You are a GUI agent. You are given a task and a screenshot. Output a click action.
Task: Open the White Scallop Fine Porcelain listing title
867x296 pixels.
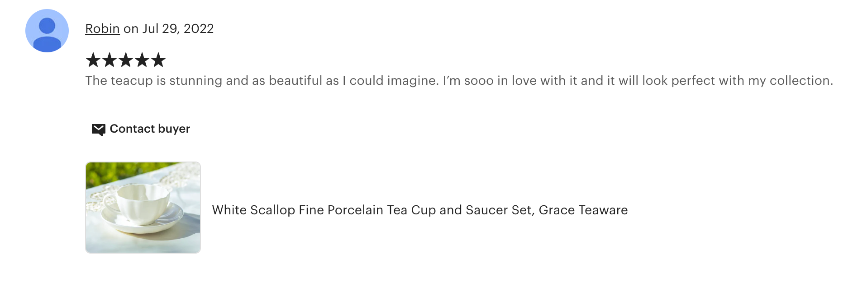419,210
